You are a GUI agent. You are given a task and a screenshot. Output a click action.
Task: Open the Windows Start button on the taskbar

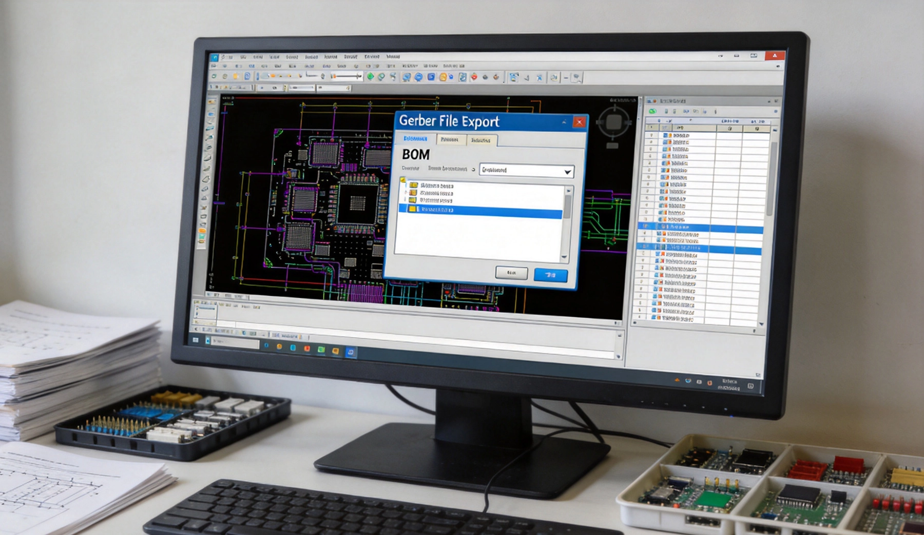click(196, 340)
